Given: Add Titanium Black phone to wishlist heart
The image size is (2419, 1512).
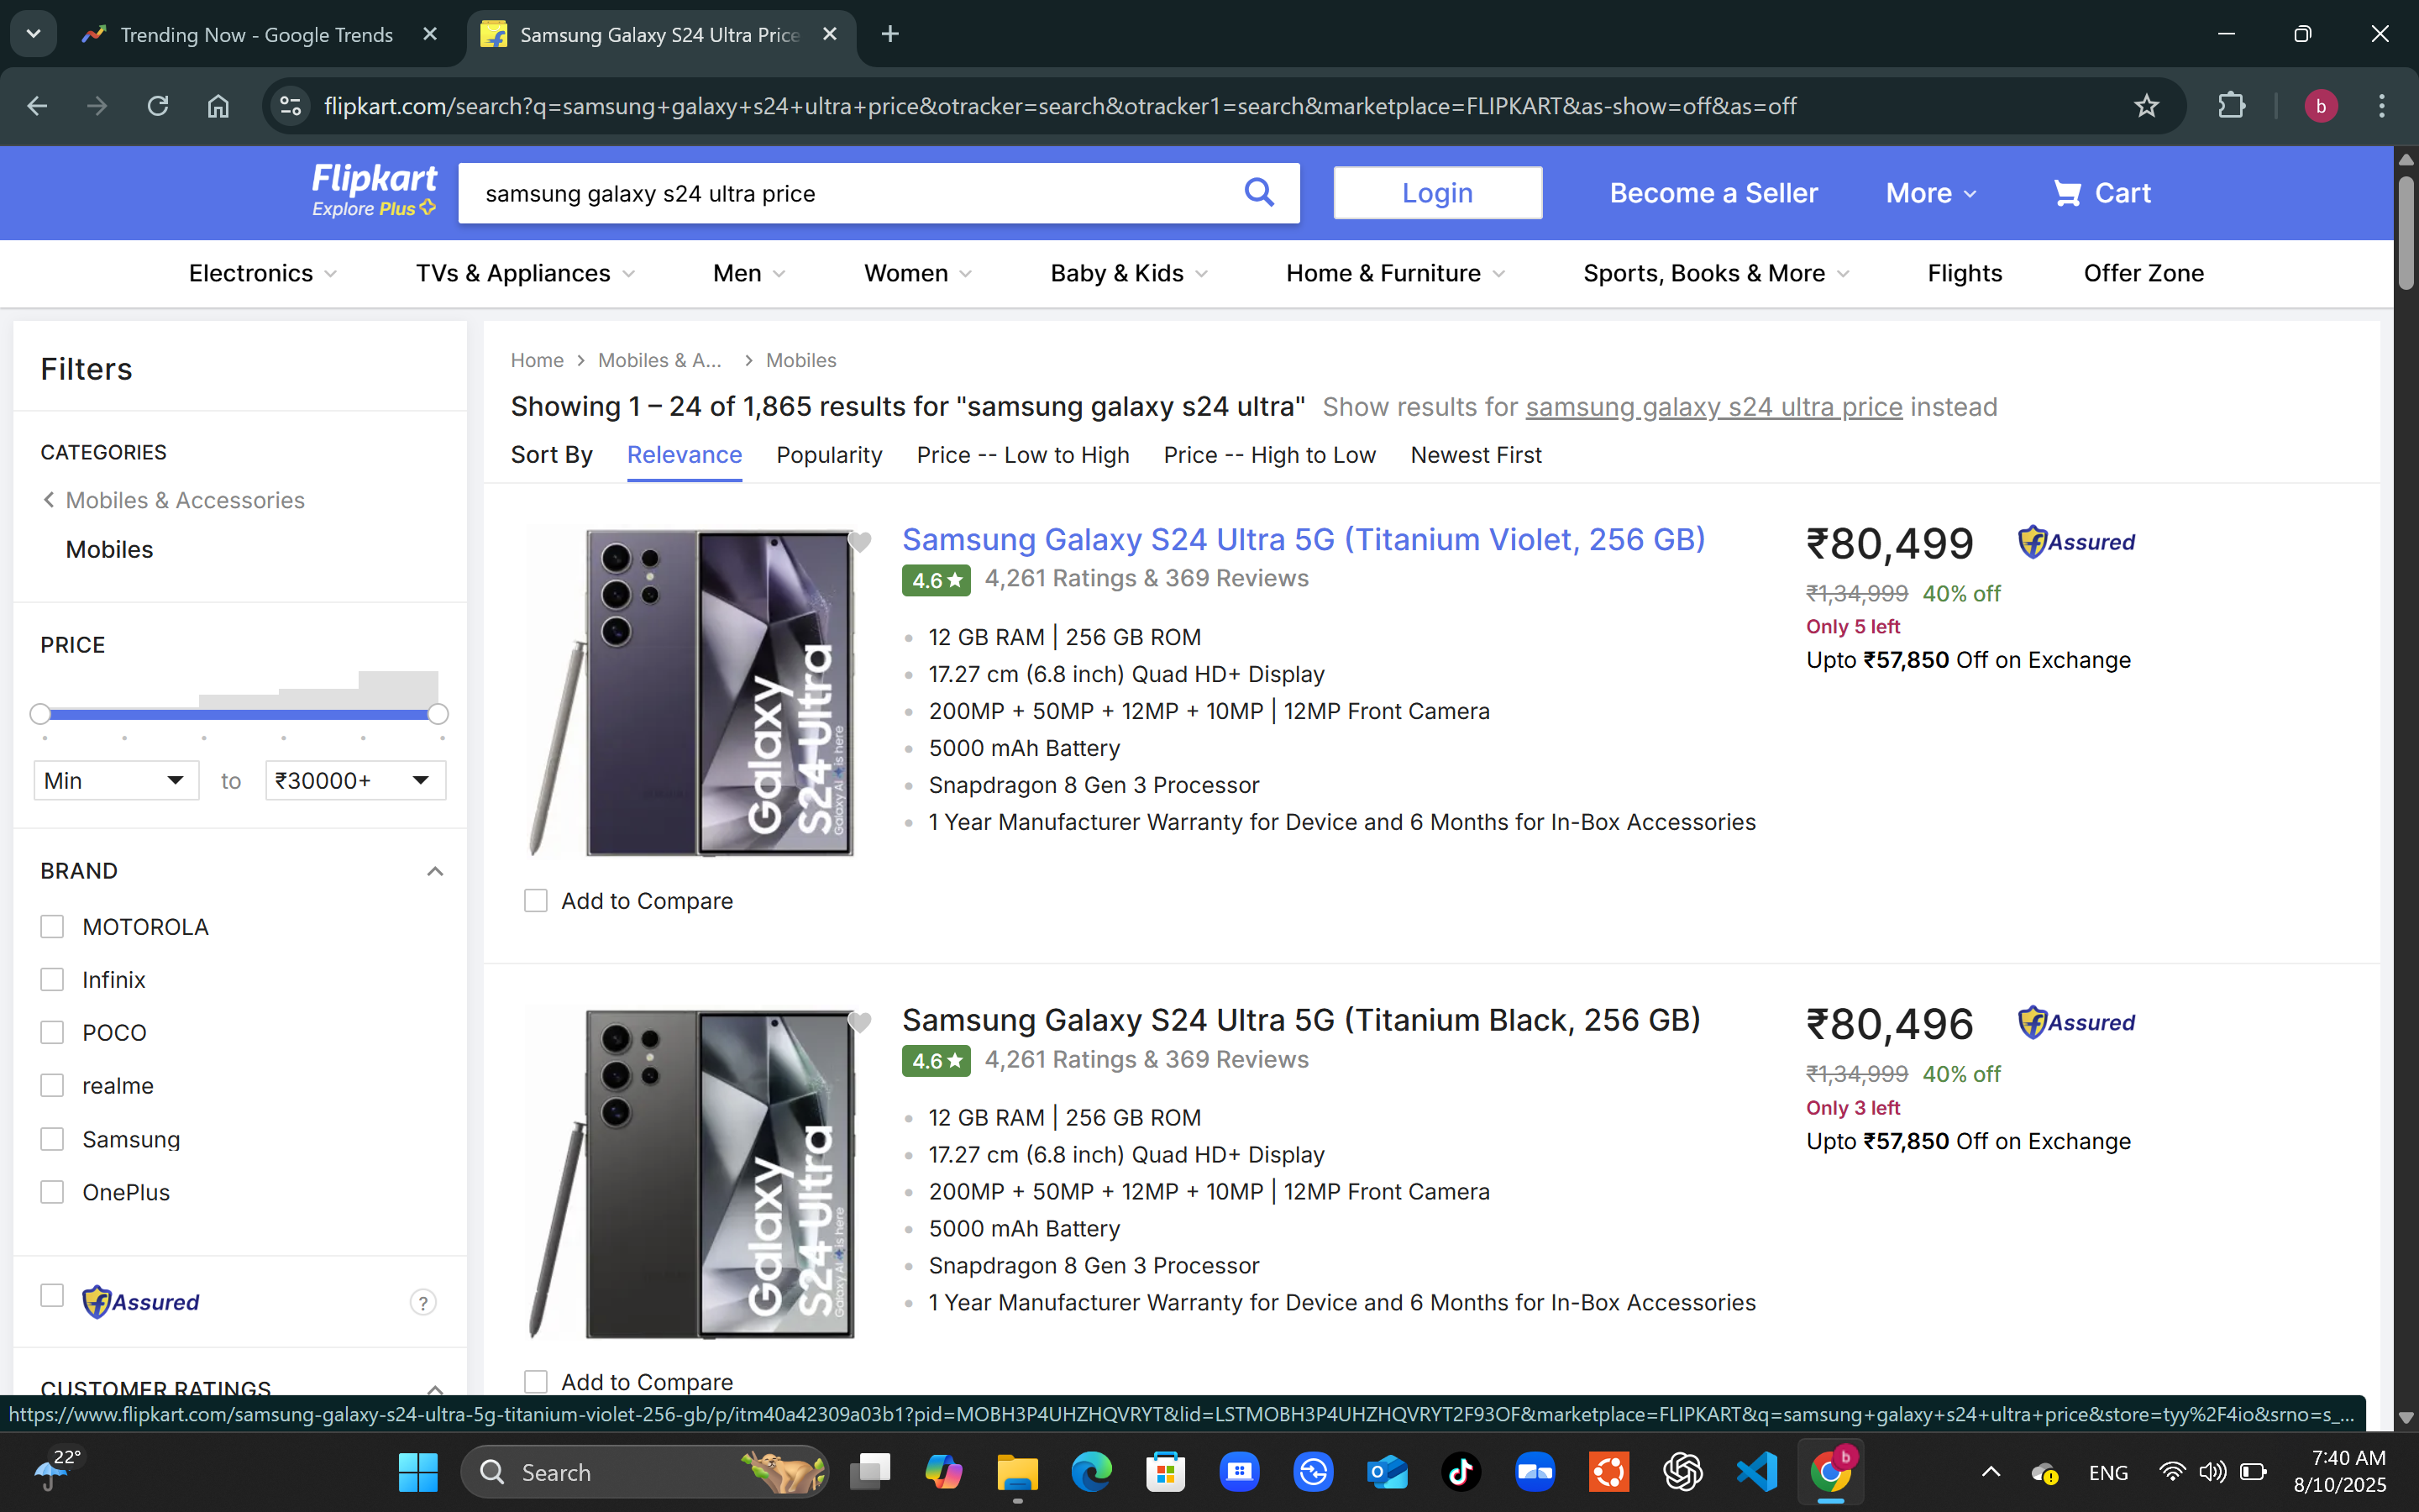Looking at the screenshot, I should click(x=858, y=1022).
